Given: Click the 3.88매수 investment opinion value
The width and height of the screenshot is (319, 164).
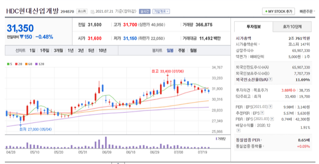Looking at the screenshot, I should [288, 90].
